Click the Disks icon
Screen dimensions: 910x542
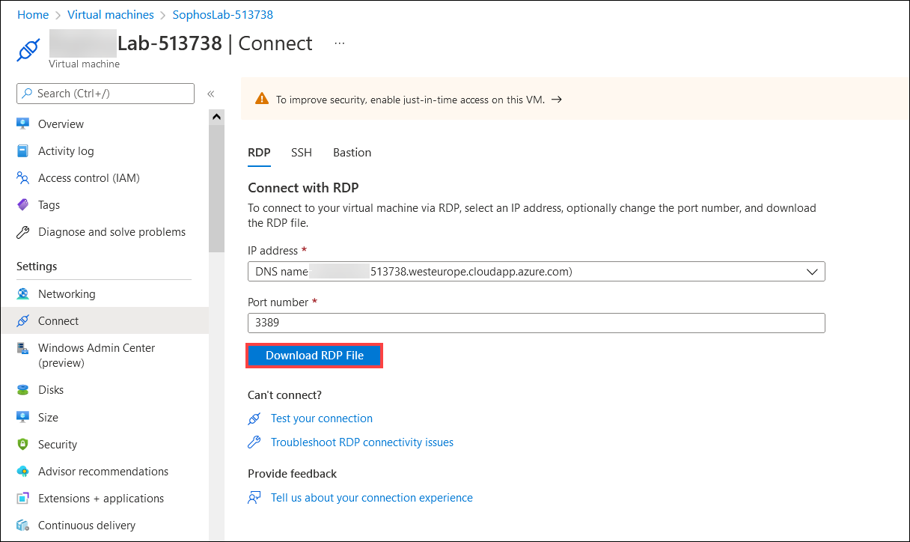22,389
